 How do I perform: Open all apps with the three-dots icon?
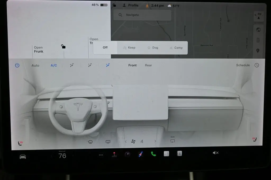pos(101,155)
